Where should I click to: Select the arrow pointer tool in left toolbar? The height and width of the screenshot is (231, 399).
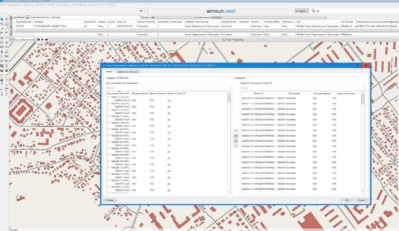point(2,19)
